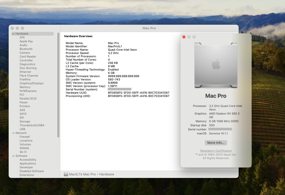Open Parallel SCSI entry
Viewport: 285px width, 195px height.
28,99
